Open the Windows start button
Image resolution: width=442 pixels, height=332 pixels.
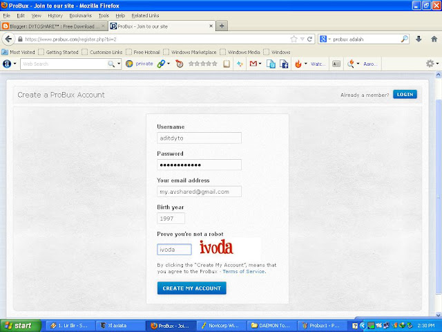click(x=21, y=326)
